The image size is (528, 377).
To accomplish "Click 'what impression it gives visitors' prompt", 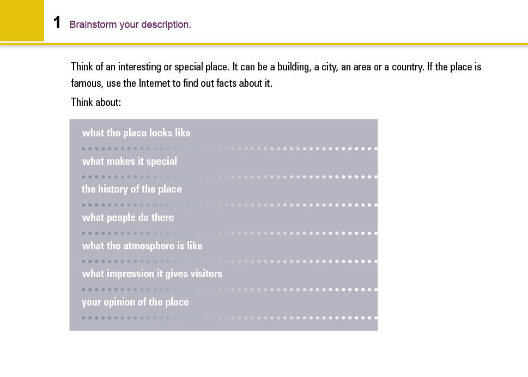I will point(152,274).
